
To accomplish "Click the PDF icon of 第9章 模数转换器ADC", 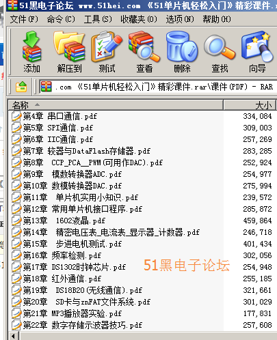I will (x=16, y=174).
